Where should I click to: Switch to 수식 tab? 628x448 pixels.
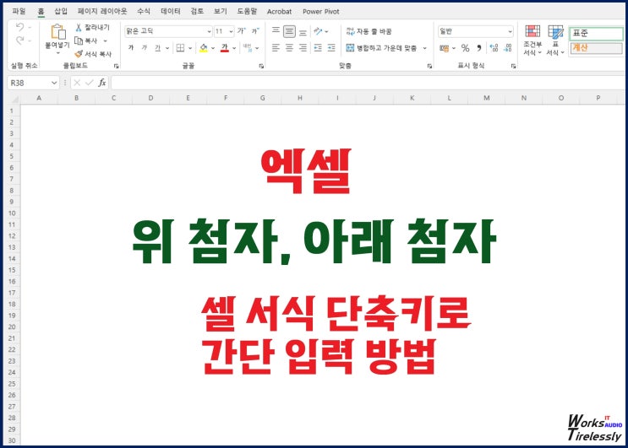coord(144,11)
